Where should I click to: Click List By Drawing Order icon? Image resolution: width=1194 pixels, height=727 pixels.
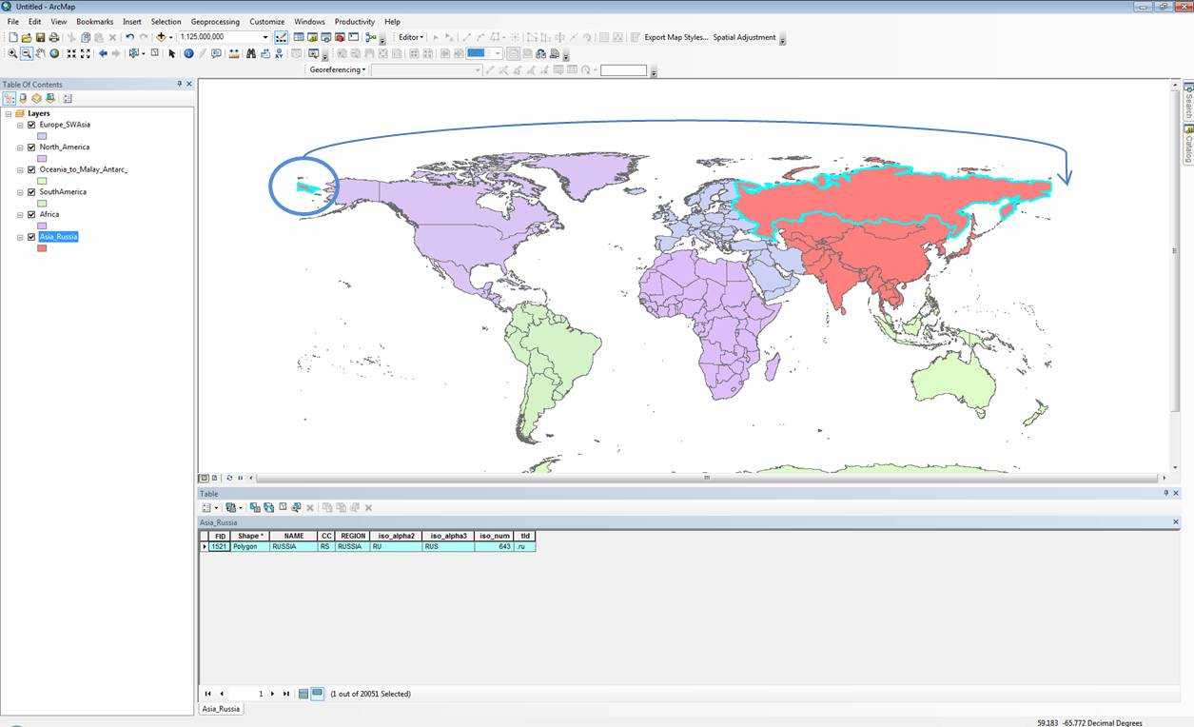(10, 98)
